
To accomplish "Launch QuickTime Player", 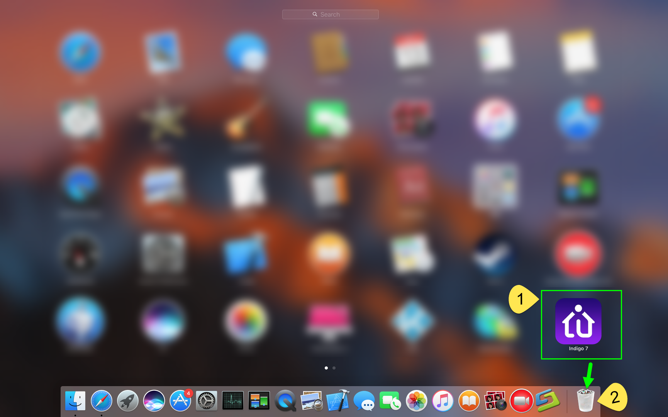I will [286, 401].
